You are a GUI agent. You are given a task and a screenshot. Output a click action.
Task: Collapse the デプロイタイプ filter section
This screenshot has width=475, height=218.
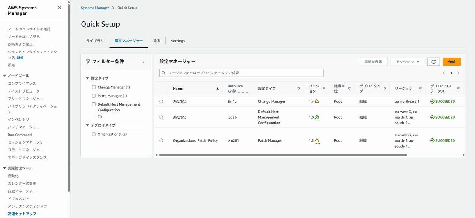click(x=87, y=125)
